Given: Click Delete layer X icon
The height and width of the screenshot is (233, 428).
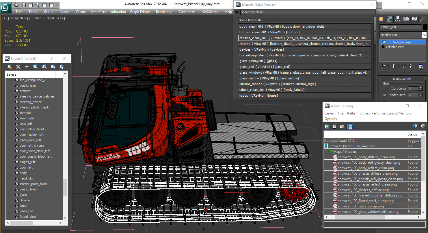Looking at the screenshot, I should coord(18,67).
